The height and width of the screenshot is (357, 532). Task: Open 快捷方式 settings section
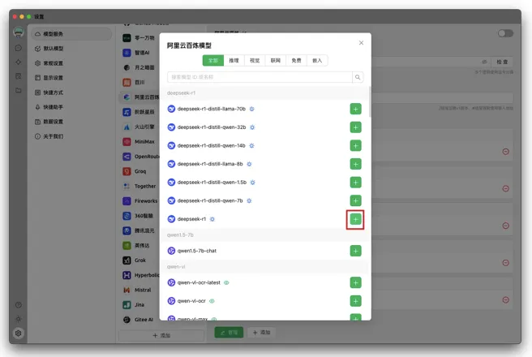(x=71, y=92)
